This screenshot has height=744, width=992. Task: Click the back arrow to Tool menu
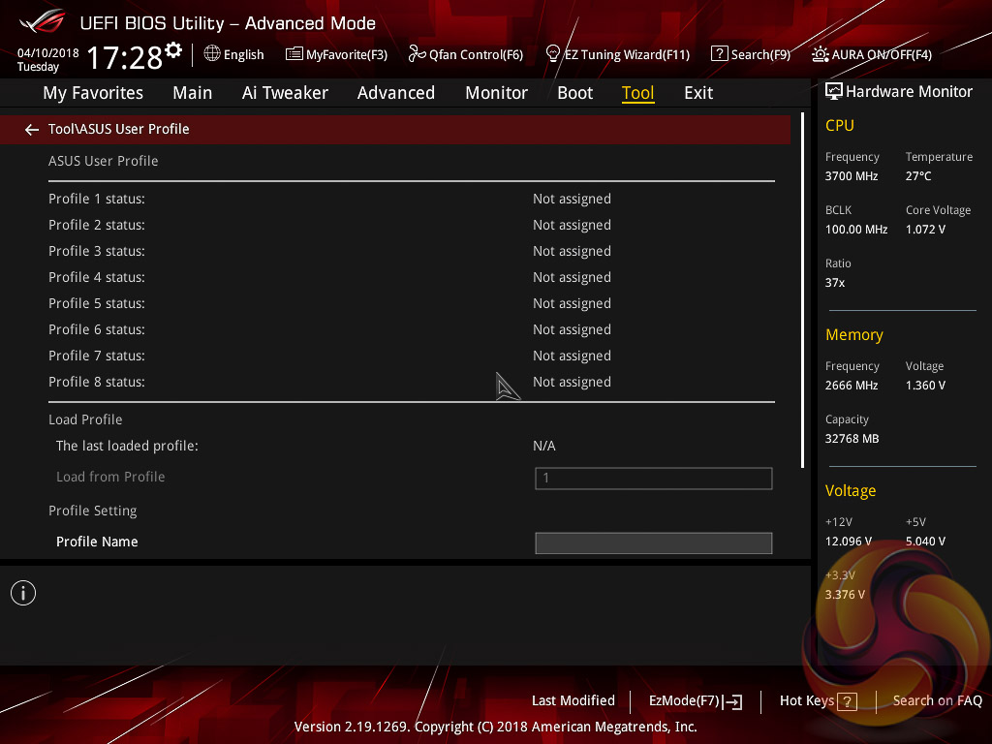[32, 130]
